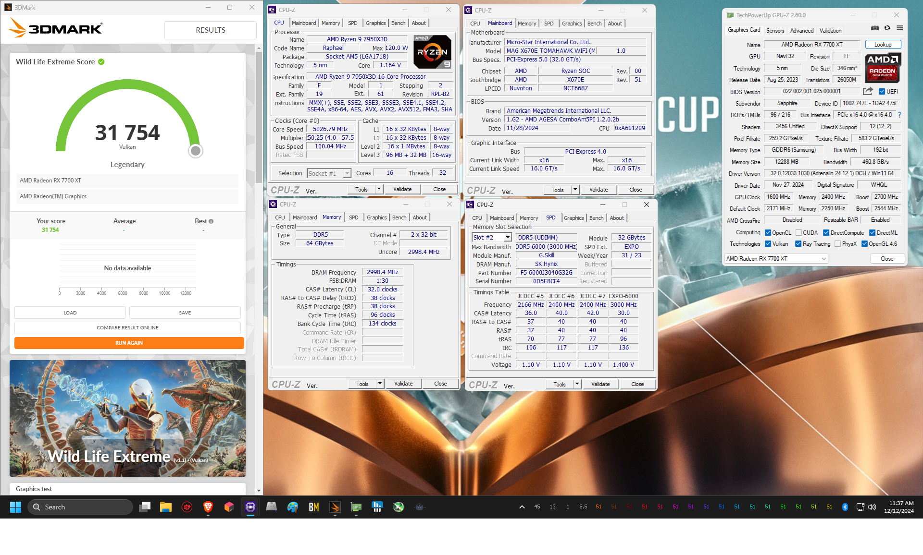Click the pink cube taskbar icon
The image size is (923, 555).
229,507
